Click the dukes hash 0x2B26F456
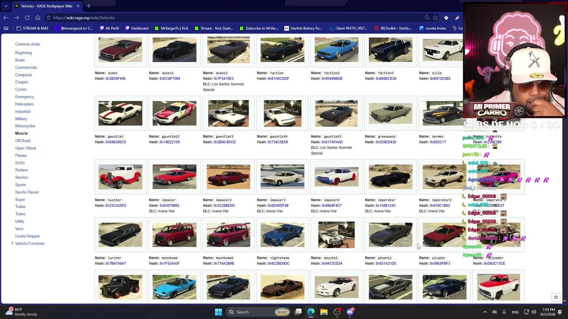 [x=115, y=78]
